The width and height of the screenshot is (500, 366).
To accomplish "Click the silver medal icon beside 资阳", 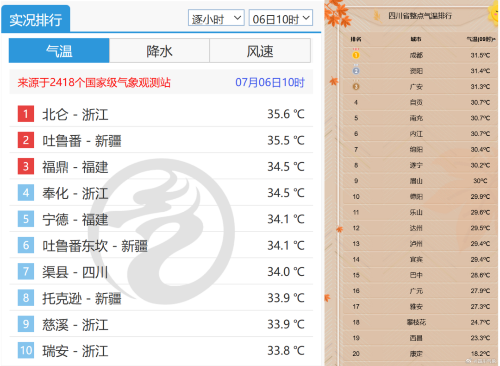I will (x=356, y=70).
